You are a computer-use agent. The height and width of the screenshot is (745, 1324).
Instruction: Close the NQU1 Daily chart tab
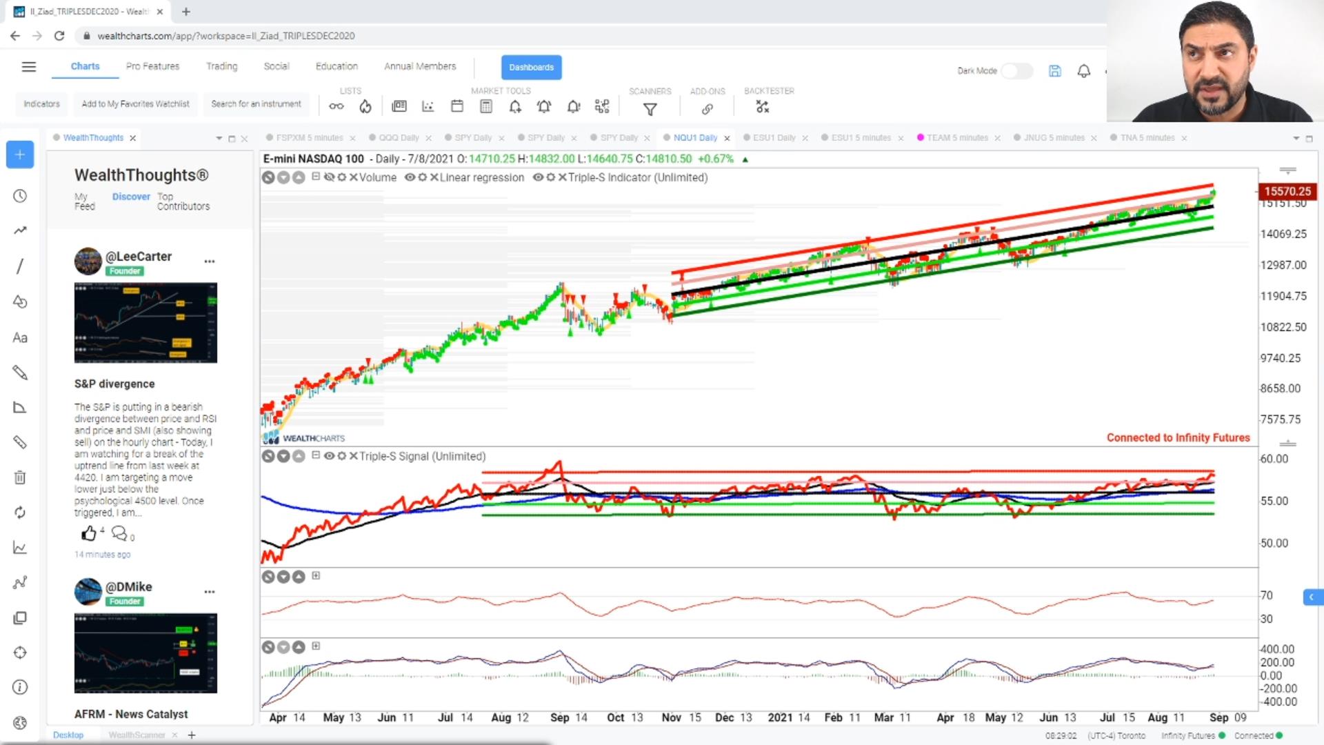pyautogui.click(x=727, y=138)
